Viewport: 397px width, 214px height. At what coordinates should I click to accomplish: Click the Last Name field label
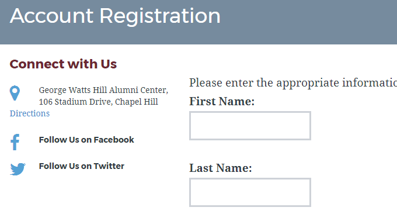tap(221, 168)
